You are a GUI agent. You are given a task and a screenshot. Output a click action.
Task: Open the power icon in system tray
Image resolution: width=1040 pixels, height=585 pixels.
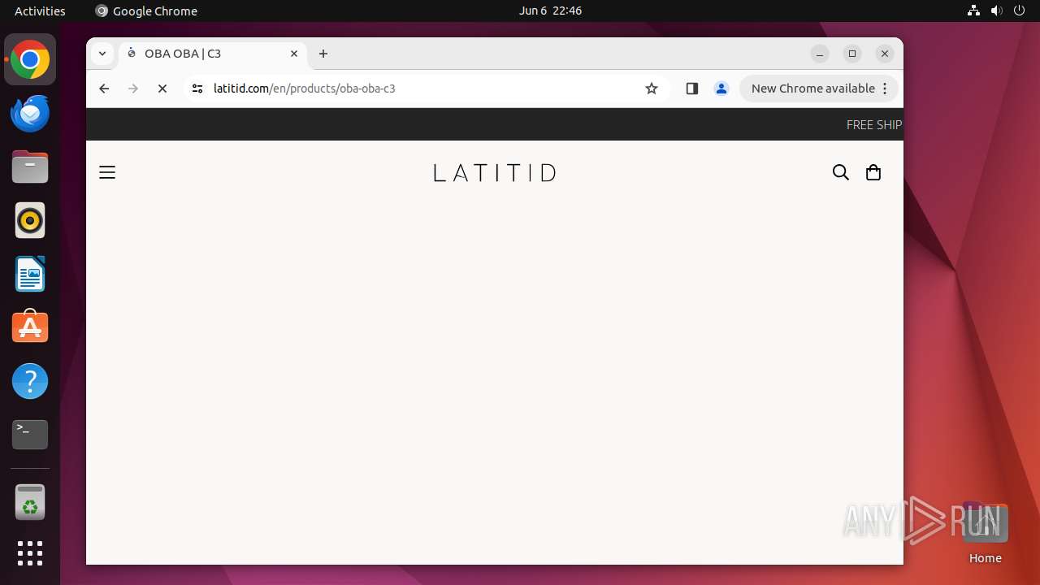tap(1019, 11)
